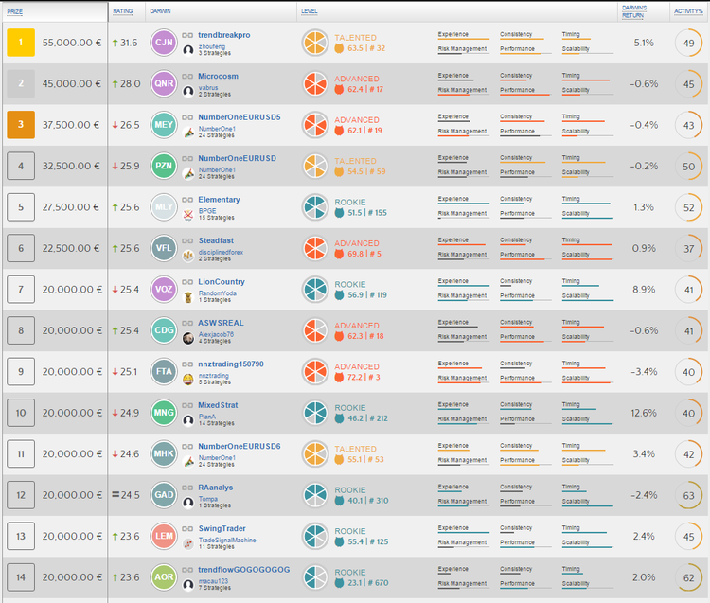Image resolution: width=710 pixels, height=603 pixels.
Task: Open the MixedStrat strategy link
Action: 218,405
